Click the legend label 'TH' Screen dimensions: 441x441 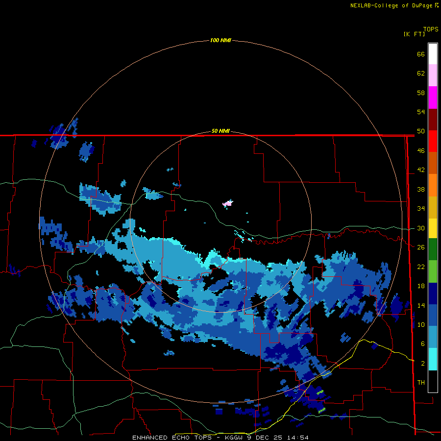pyautogui.click(x=421, y=383)
